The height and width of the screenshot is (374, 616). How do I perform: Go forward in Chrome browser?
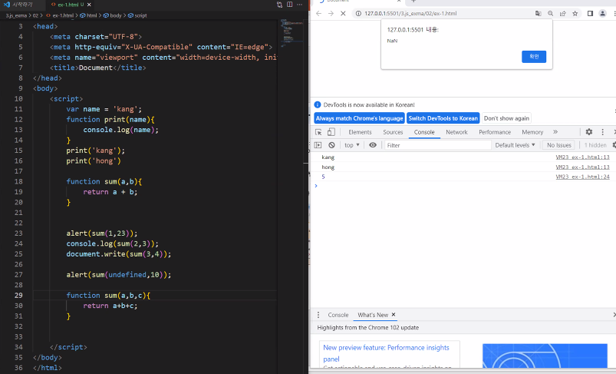[331, 13]
